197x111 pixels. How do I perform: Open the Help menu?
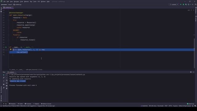(x=48, y=2)
